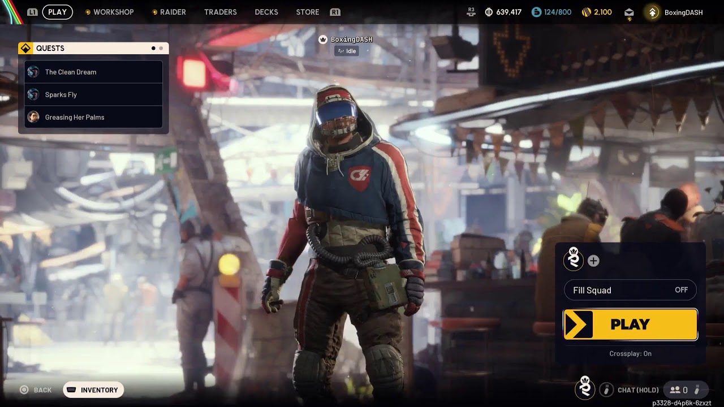Open the INVENTORY button
Viewport: 724px width, 407px height.
[x=93, y=390]
